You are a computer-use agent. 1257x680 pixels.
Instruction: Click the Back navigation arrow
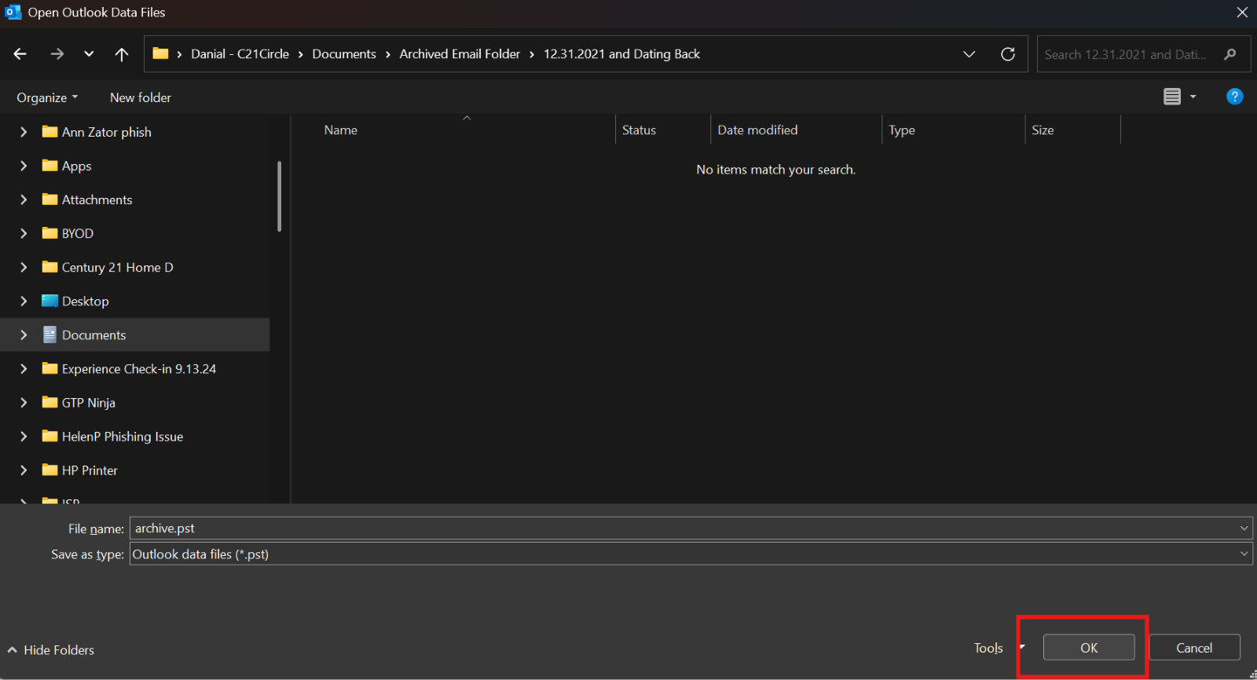[x=20, y=54]
